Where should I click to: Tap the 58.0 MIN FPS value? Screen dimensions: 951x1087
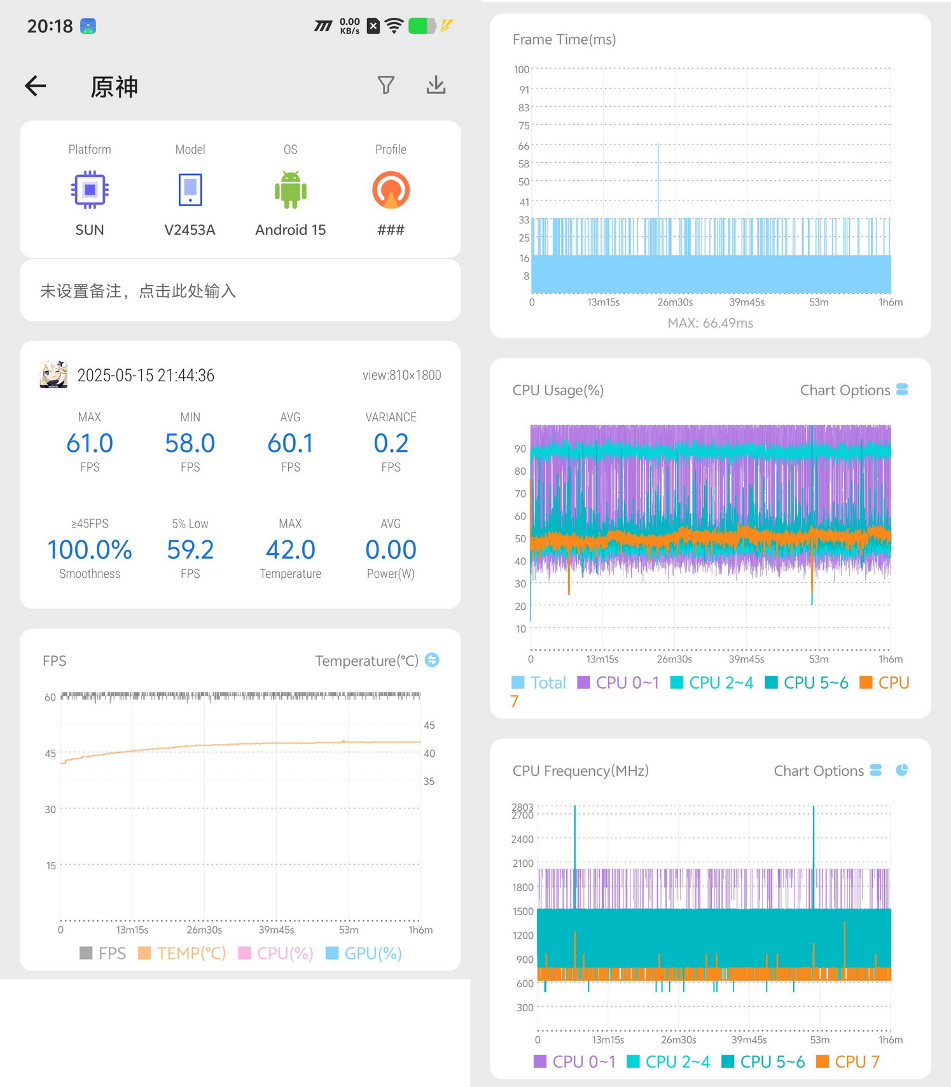coord(190,443)
